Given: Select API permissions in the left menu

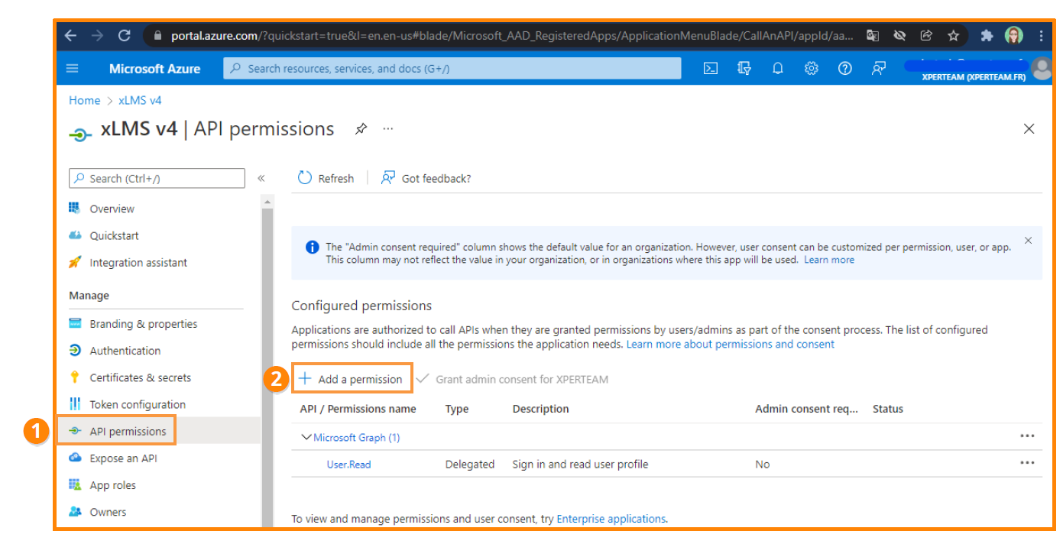Looking at the screenshot, I should 127,432.
